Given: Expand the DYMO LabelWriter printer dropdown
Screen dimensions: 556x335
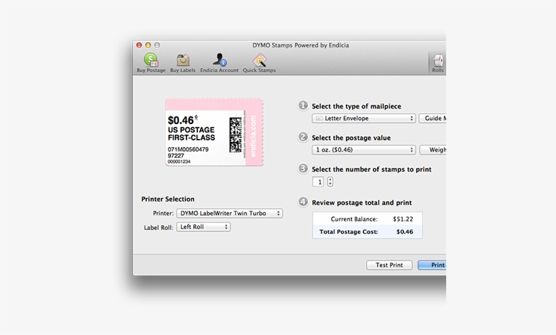Looking at the screenshot, I should tap(229, 213).
